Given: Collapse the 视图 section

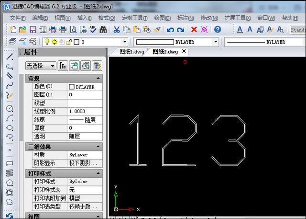Looking at the screenshot, I should pyautogui.click(x=98, y=216).
